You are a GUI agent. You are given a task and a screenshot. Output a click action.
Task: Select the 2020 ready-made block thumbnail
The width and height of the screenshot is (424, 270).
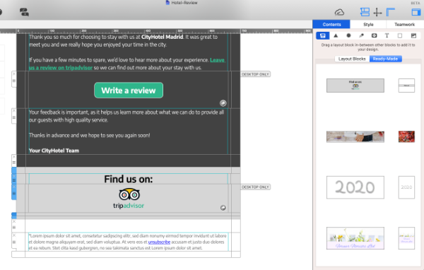coord(355,187)
